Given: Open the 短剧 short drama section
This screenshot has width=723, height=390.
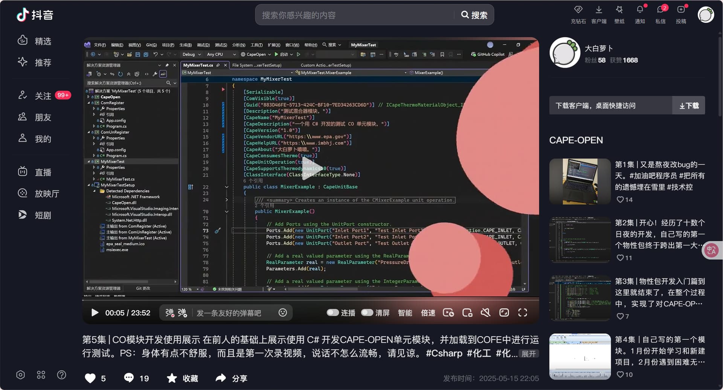Looking at the screenshot, I should [x=35, y=215].
